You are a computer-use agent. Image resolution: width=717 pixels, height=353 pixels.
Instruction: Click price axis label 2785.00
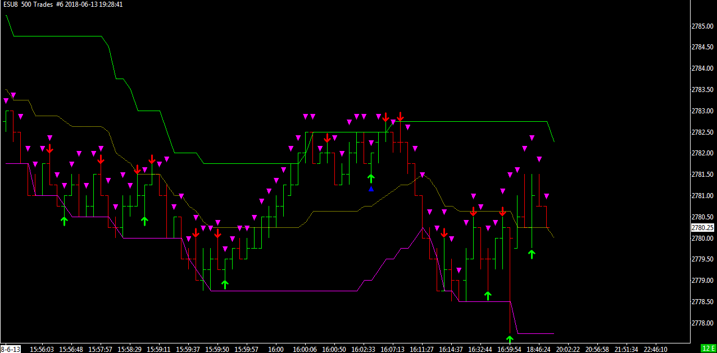click(x=702, y=26)
